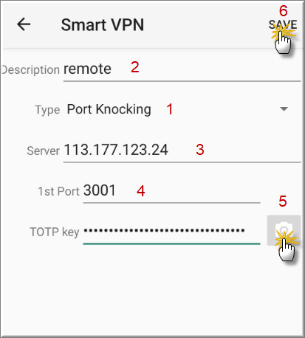This screenshot has width=305, height=338.
Task: Select the Server field with 113.177.123.24
Action: (182, 151)
